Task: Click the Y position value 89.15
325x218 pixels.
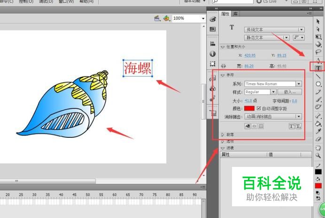Action: [x=282, y=55]
